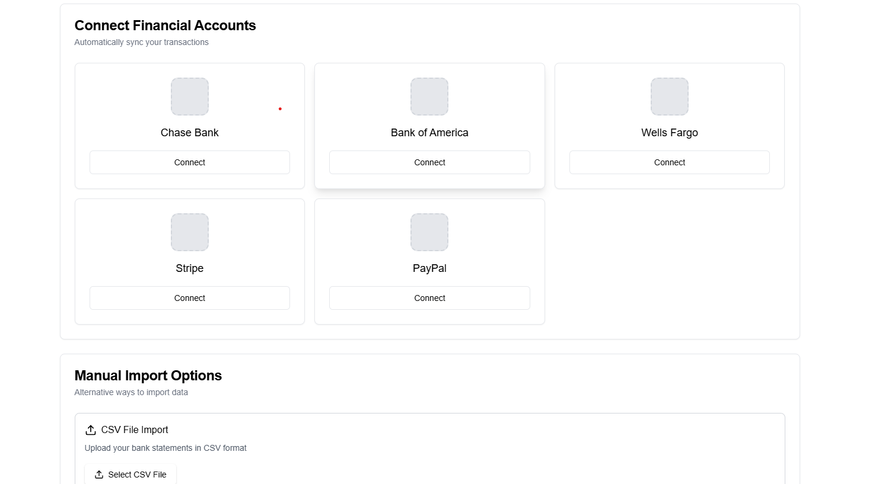The width and height of the screenshot is (882, 484).
Task: Click 'Automatically sync your transactions' subtitle
Action: point(142,42)
